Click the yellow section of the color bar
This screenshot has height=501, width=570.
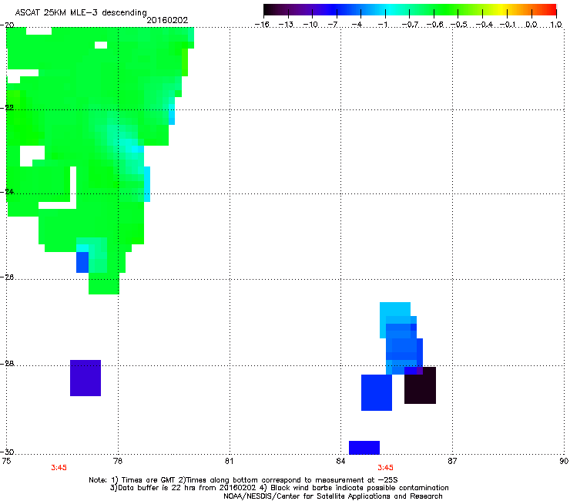pyautogui.click(x=501, y=10)
